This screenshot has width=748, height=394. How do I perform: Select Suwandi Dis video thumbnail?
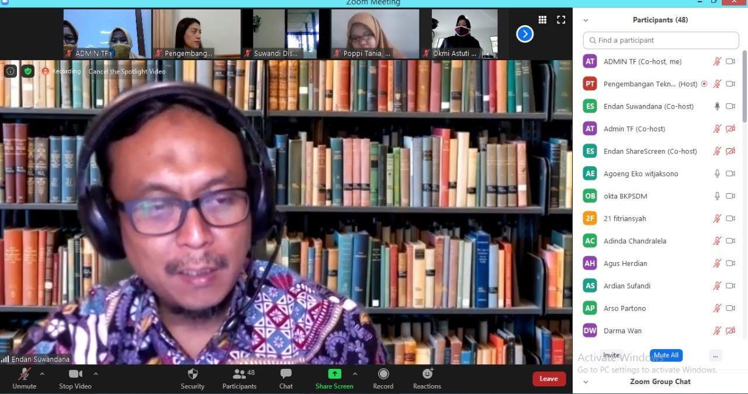[286, 34]
